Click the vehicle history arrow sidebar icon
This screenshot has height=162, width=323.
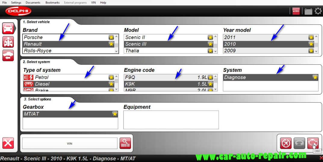point(8,55)
